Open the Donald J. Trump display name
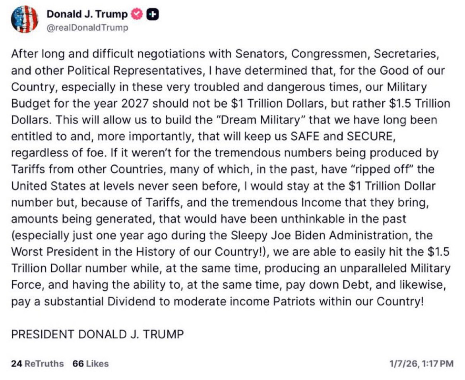Image resolution: width=465 pixels, height=380 pixels. [87, 14]
